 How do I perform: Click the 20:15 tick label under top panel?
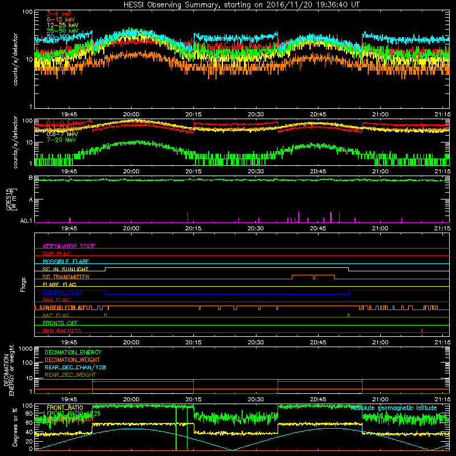point(193,115)
